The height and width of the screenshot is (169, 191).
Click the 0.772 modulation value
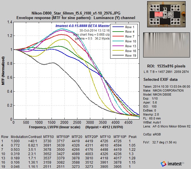click(x=15, y=145)
